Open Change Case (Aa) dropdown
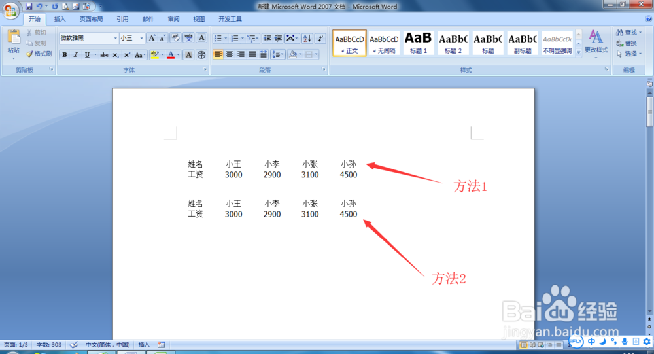Image resolution: width=654 pixels, height=354 pixels. (x=140, y=55)
